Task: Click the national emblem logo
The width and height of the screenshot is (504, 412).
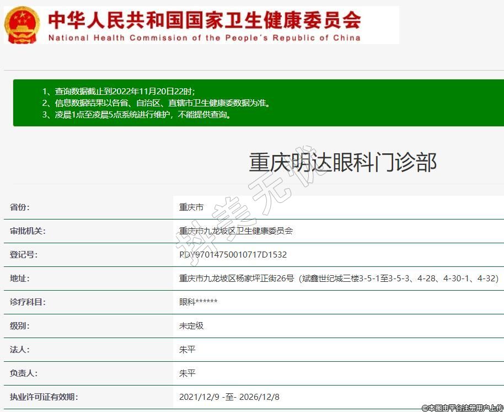Action: pos(22,25)
